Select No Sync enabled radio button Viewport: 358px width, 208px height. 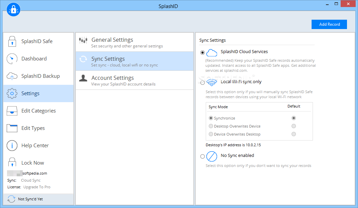click(202, 156)
